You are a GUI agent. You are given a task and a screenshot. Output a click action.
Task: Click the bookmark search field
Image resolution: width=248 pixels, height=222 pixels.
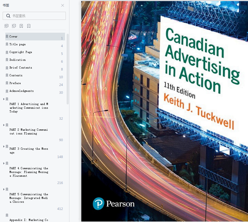(34, 16)
